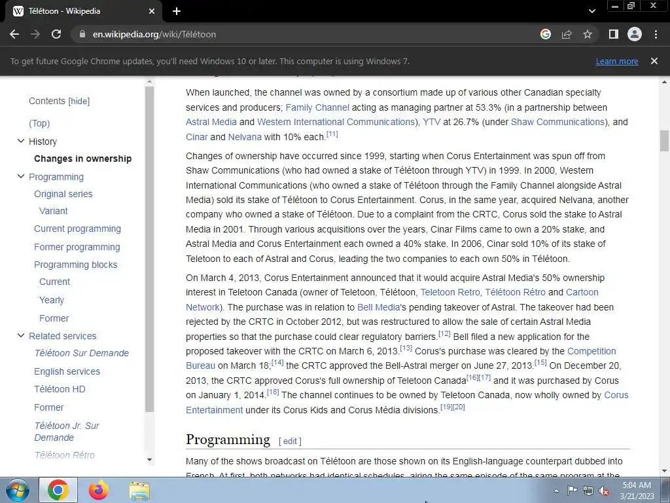The width and height of the screenshot is (670, 503).
Task: Collapse the Related services section chevron
Action: [x=20, y=335]
